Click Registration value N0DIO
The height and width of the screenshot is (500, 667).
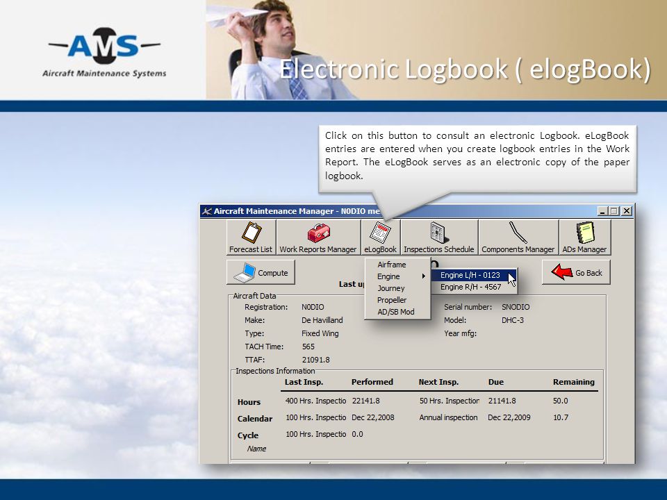click(x=313, y=307)
